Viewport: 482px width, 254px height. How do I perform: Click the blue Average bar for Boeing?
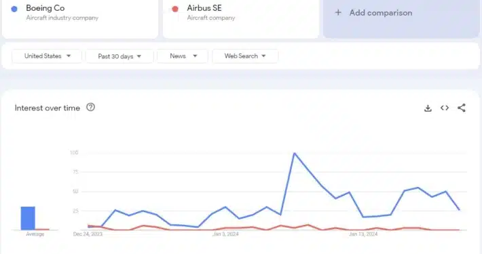(x=28, y=218)
